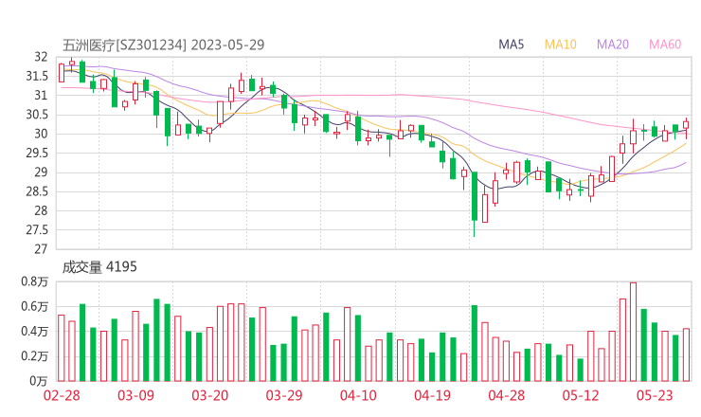This screenshot has width=701, height=417.
Task: Click the MA10 legend label
Action: (x=560, y=45)
